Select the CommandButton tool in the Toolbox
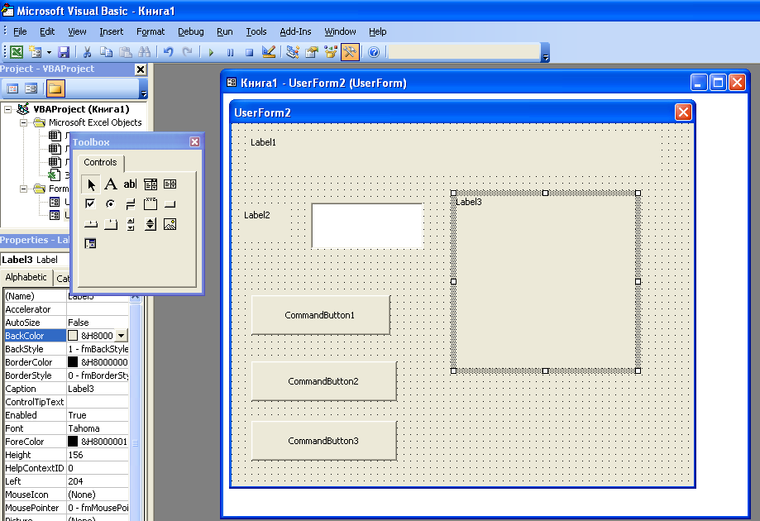The image size is (760, 521). [170, 204]
